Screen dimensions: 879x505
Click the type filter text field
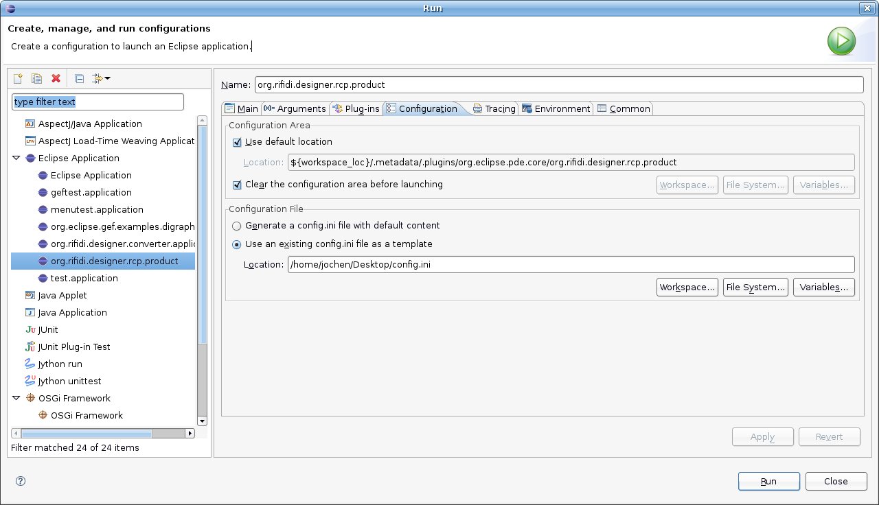[98, 102]
